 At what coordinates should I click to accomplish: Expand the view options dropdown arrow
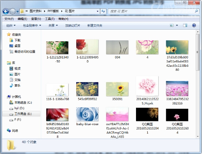(x=177, y=26)
